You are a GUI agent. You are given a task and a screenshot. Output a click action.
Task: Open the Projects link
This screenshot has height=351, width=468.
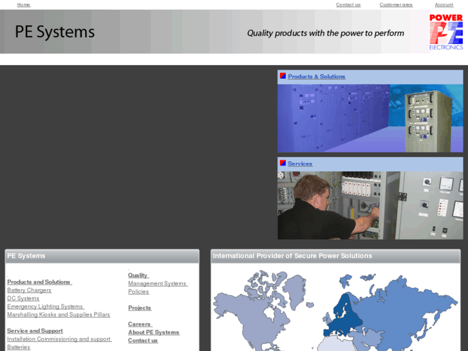click(140, 308)
